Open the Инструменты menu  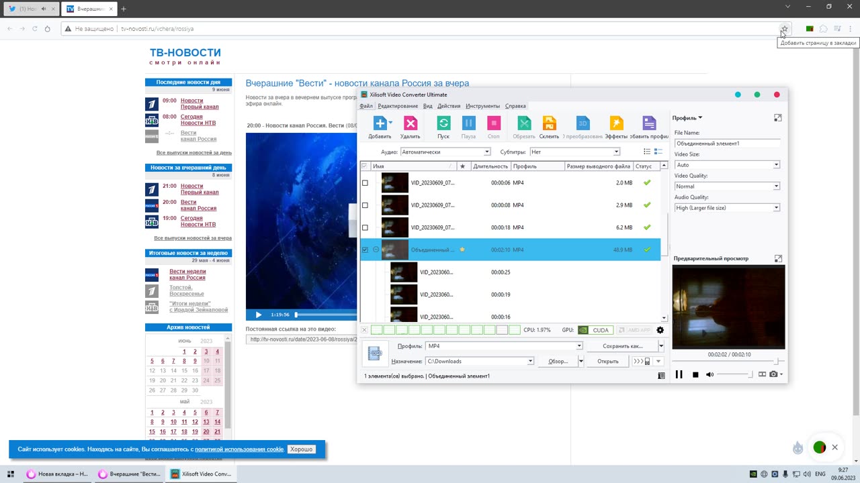pos(482,106)
